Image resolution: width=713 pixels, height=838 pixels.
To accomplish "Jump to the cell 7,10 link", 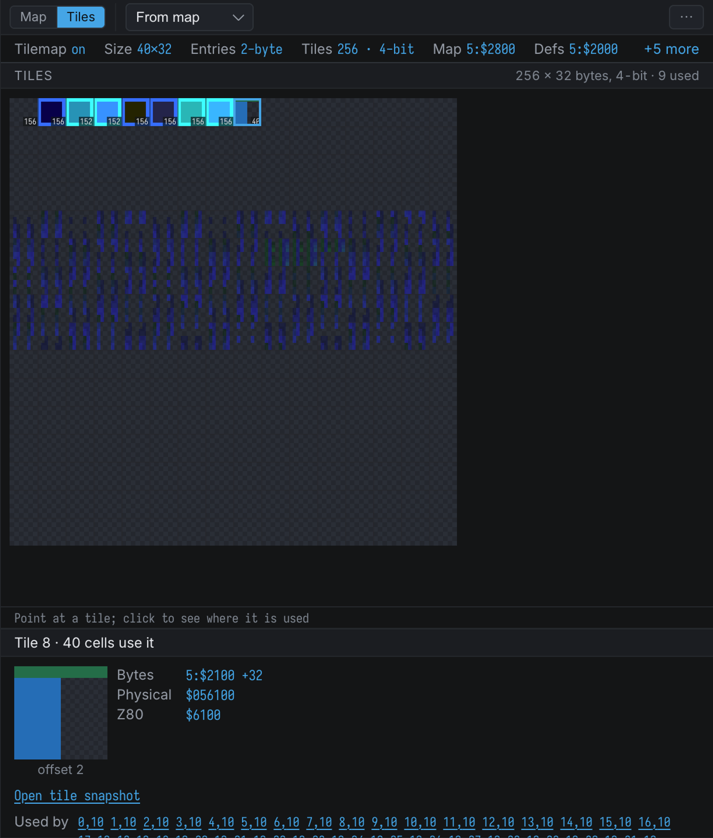I will click(319, 822).
